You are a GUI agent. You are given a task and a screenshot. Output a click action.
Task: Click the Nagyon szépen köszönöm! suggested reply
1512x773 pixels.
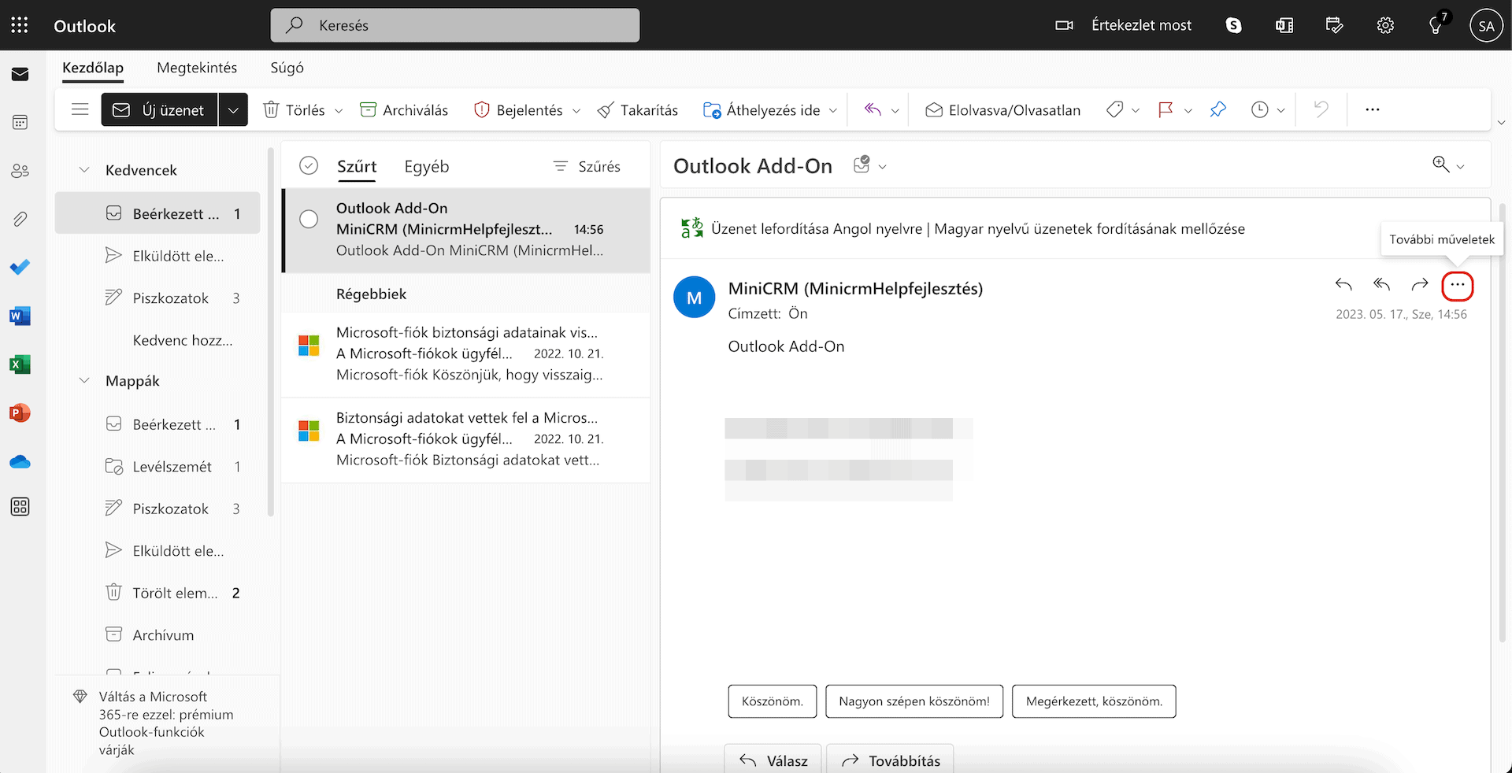[x=913, y=701]
